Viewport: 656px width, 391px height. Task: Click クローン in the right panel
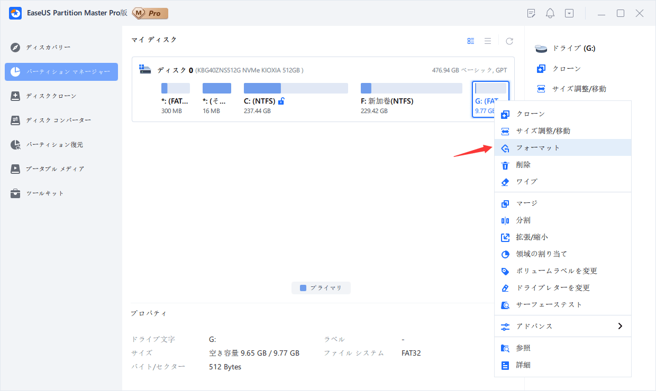click(x=566, y=69)
